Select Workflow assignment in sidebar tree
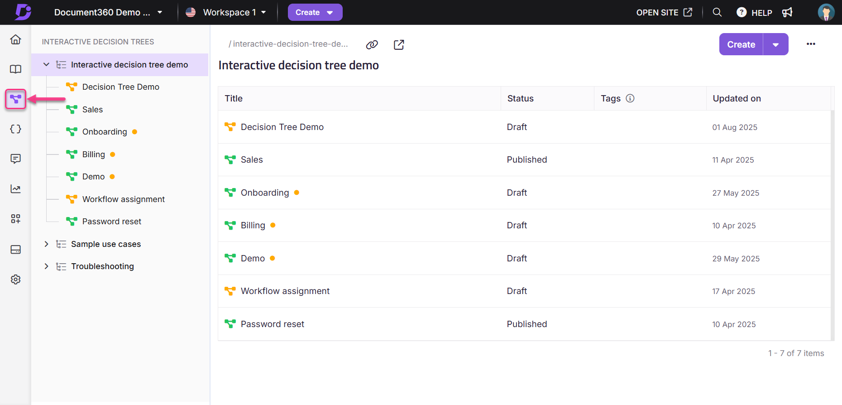The image size is (842, 405). (x=124, y=199)
